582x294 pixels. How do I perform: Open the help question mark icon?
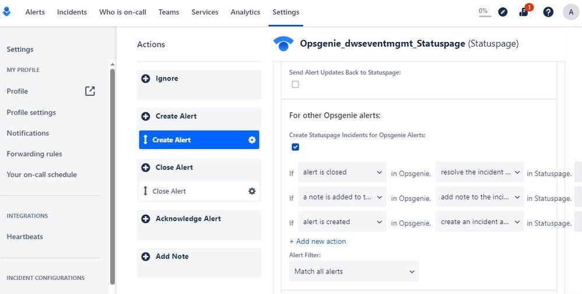[x=548, y=12]
